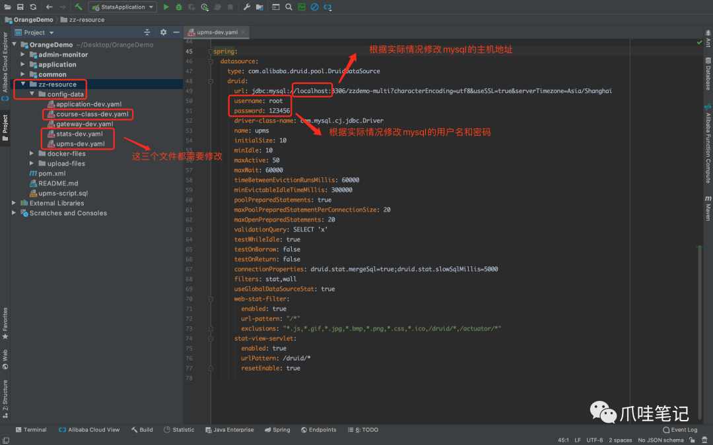Click the Stop square icon

tap(230, 7)
